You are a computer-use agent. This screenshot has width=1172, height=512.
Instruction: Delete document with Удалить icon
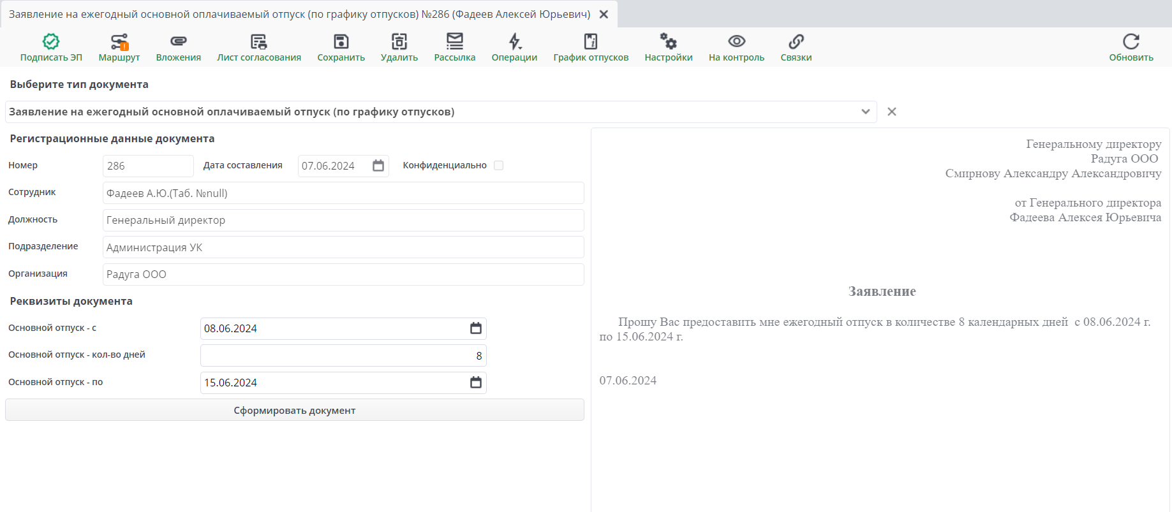pos(399,41)
